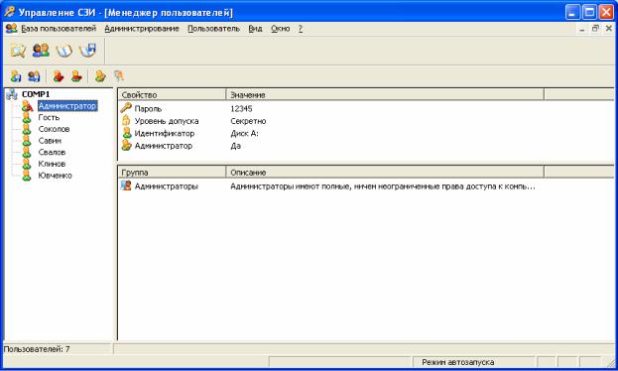The height and width of the screenshot is (371, 618).
Task: Click the first red user icon in lower toolbar
Action: tap(59, 75)
